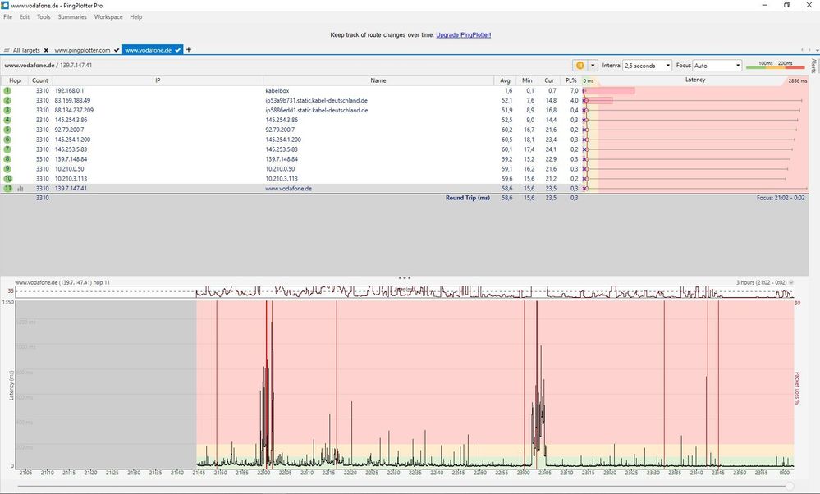Click the www.vodafone.de / 139.7.147.41 target title

tap(48, 66)
